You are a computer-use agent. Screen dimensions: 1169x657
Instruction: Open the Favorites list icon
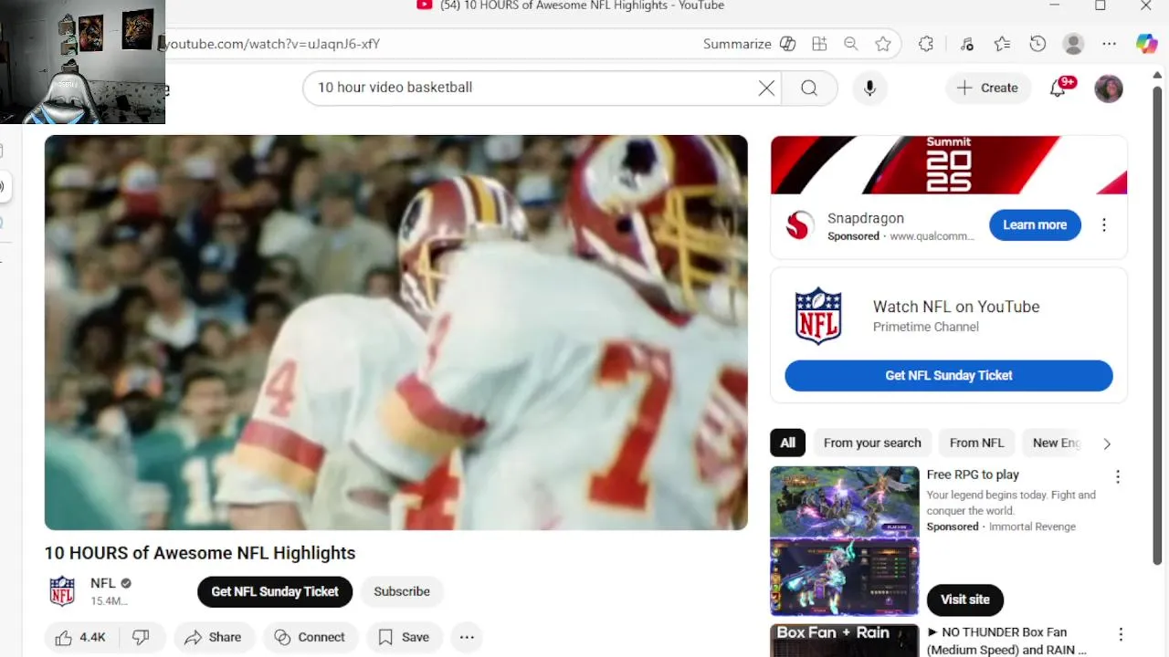pyautogui.click(x=1002, y=44)
